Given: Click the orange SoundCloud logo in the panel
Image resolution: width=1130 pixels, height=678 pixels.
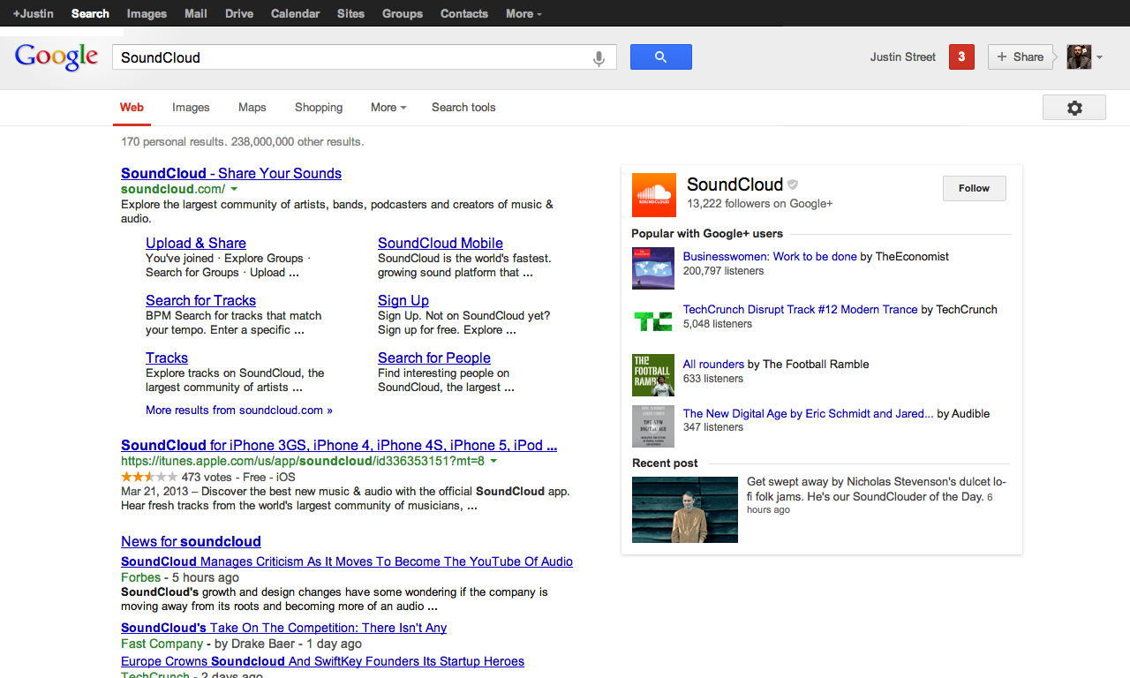Looking at the screenshot, I should (x=653, y=194).
